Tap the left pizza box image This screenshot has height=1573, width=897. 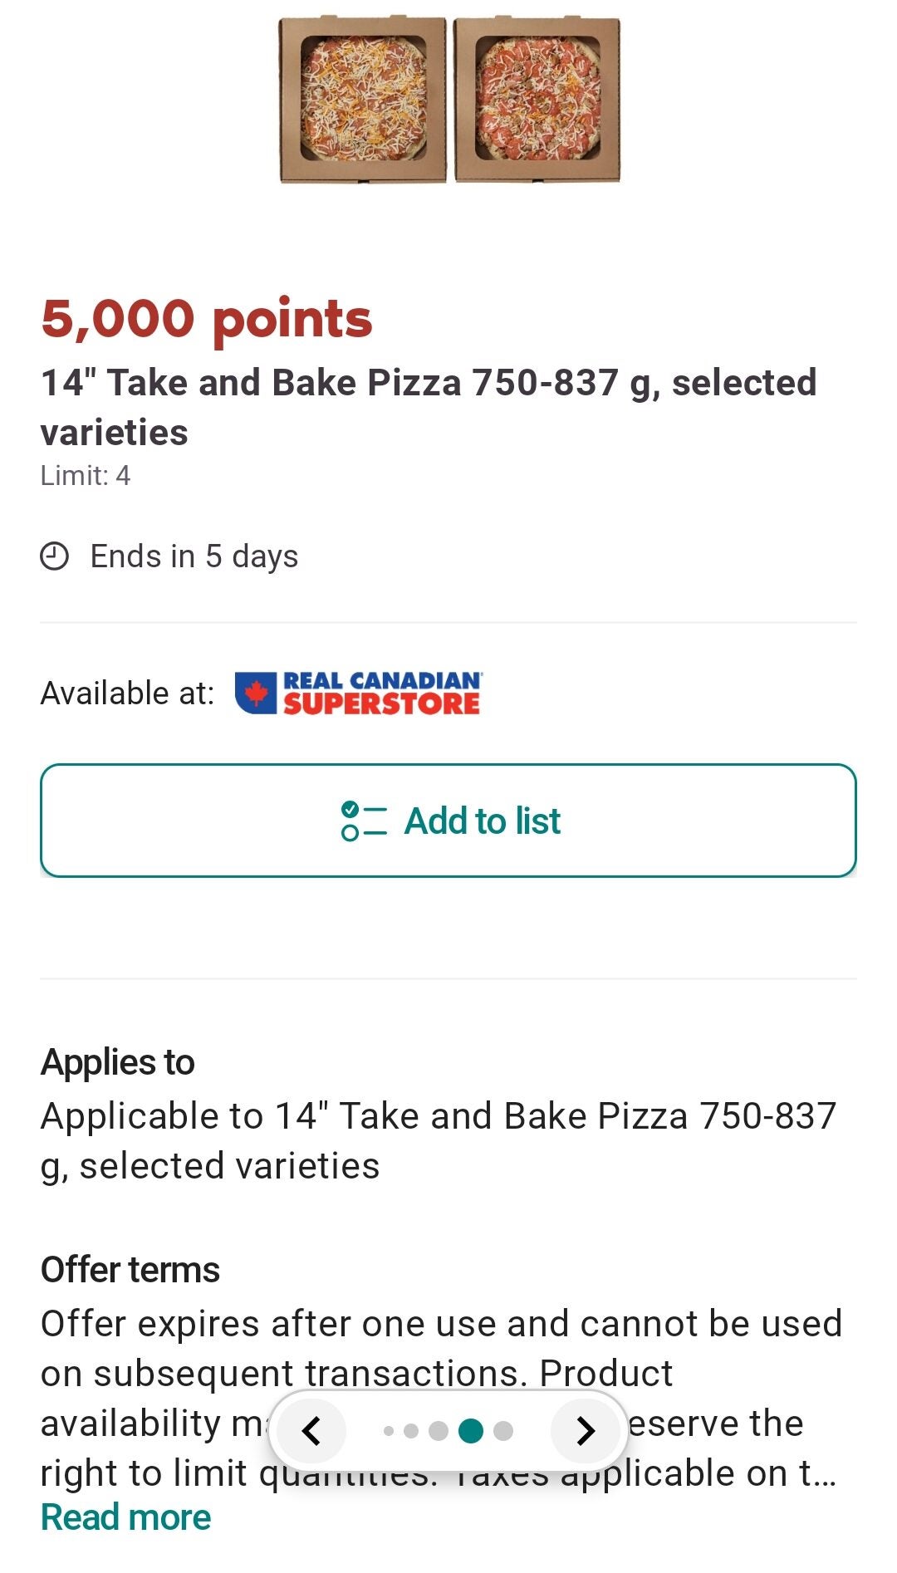pyautogui.click(x=363, y=99)
